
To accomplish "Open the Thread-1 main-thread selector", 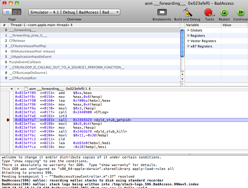I will (x=41, y=25).
